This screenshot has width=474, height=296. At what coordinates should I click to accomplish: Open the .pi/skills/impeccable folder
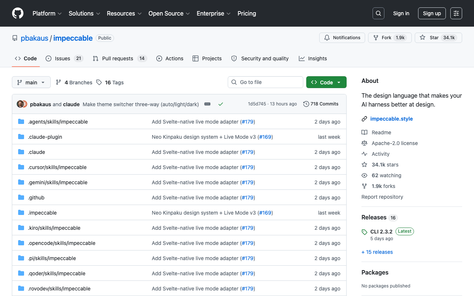point(52,258)
